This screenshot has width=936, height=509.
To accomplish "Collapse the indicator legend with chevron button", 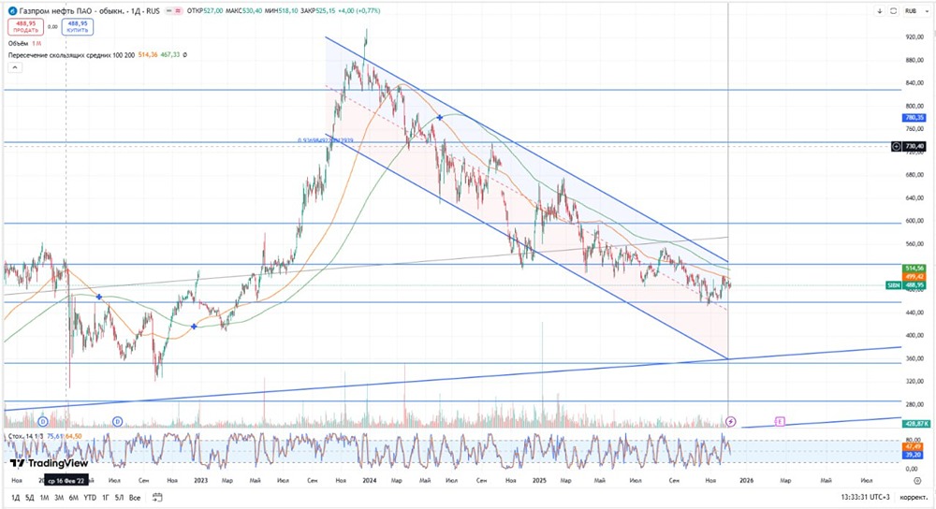I will [x=15, y=67].
